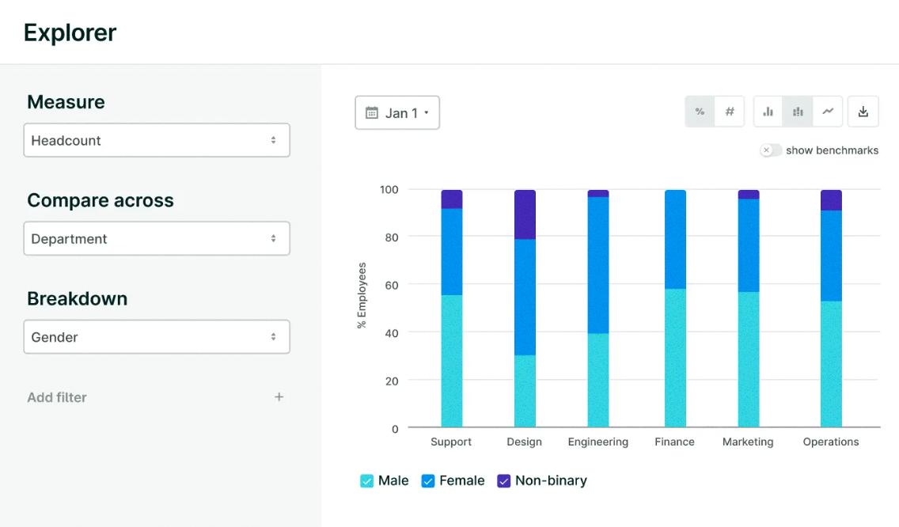Switch to the line chart view

(828, 112)
